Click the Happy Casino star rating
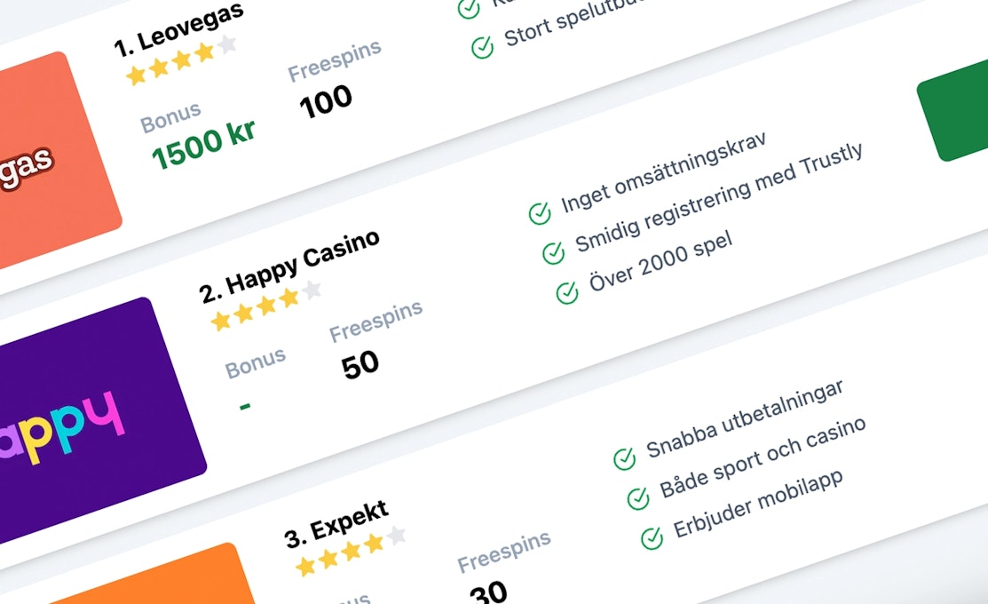Viewport: 988px width, 604px height. click(x=266, y=306)
